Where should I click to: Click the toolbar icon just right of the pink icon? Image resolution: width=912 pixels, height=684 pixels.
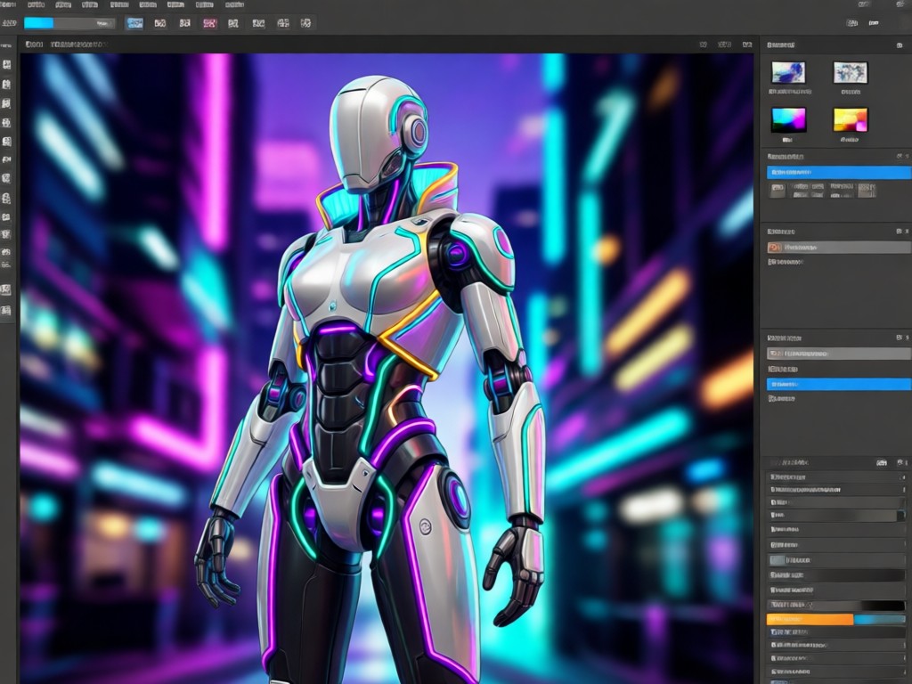coord(233,23)
